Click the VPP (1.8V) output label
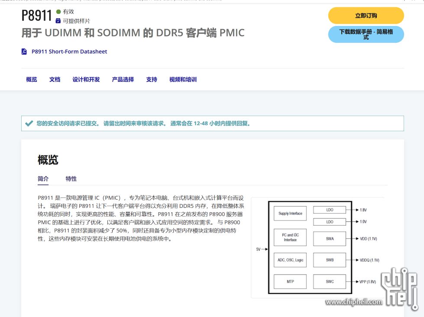The height and width of the screenshot is (317, 424). click(x=368, y=282)
